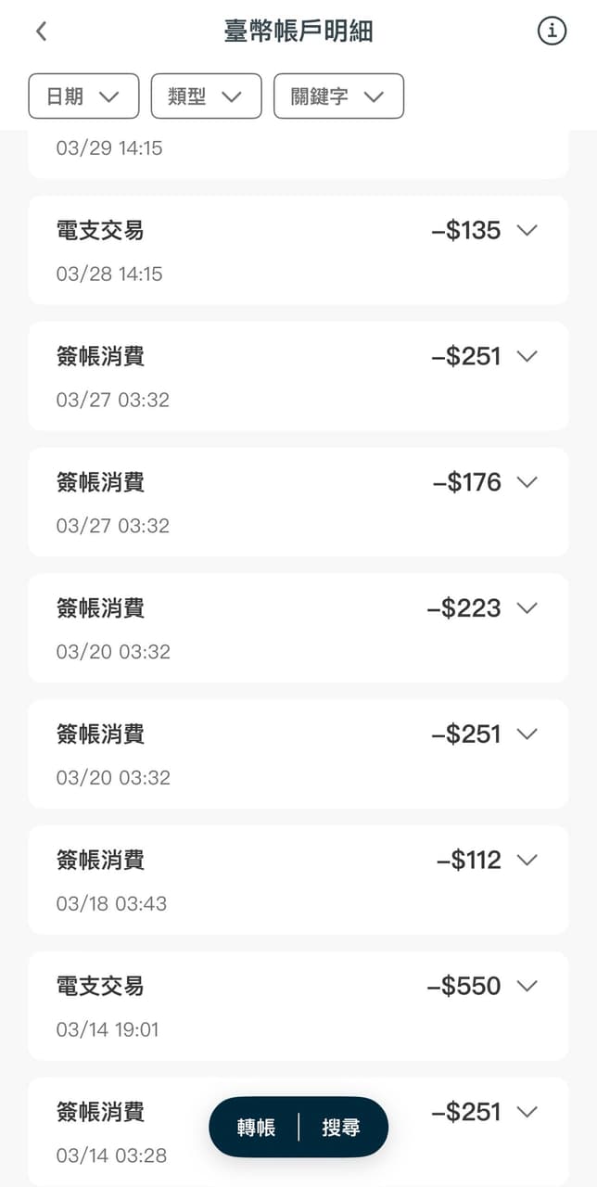
Task: Expand the -$223 簽帳消費 entry chevron
Action: pos(527,608)
